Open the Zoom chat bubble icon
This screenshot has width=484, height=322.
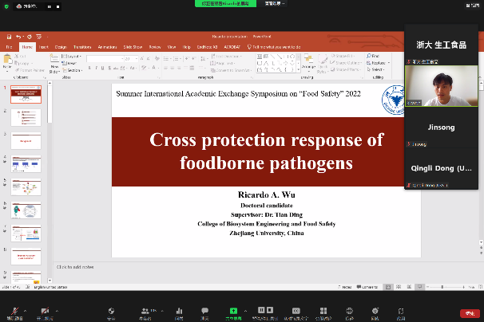point(205,310)
